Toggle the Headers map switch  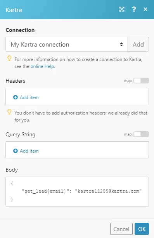(141, 81)
